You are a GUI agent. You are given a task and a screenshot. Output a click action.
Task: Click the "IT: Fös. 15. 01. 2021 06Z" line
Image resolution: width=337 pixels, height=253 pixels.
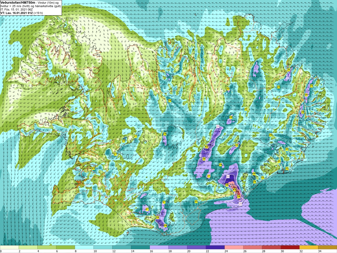(17, 9)
